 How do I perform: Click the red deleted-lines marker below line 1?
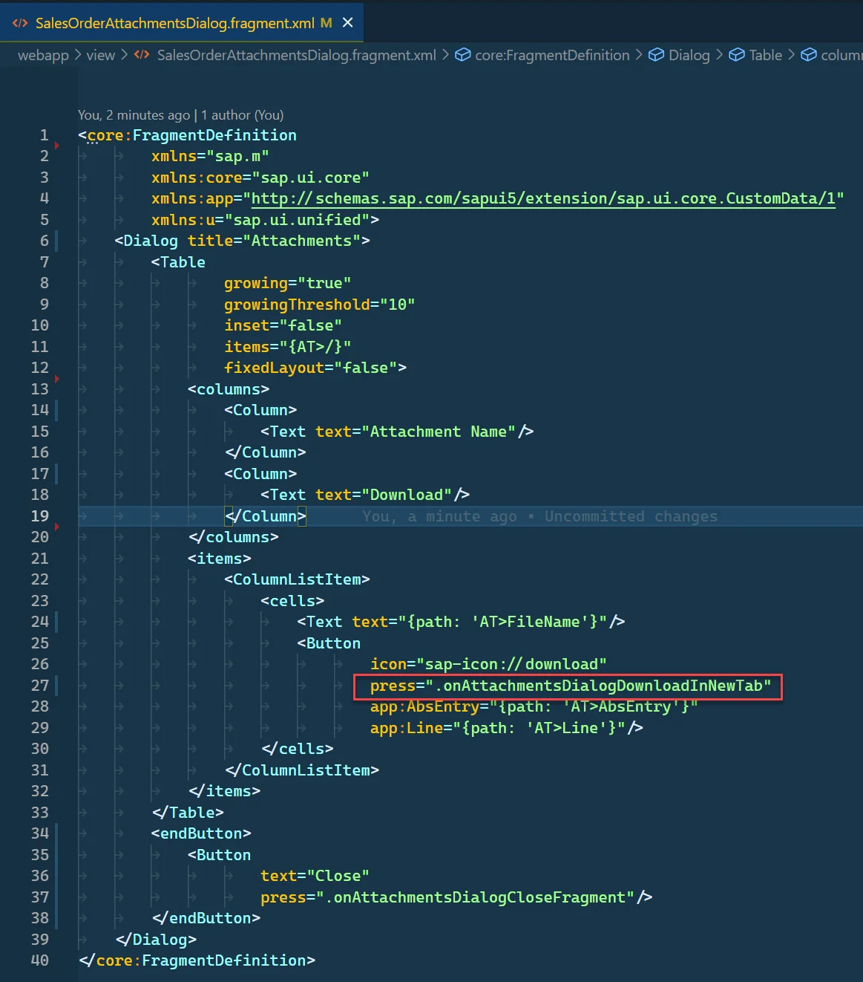[57, 146]
